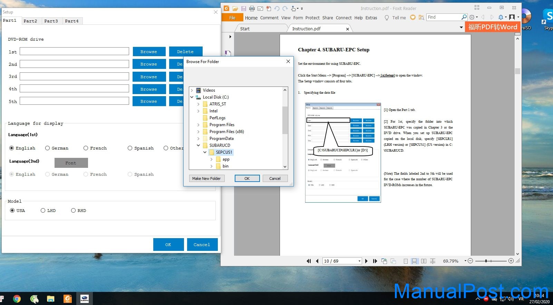Select Facing pages view mode icon
The width and height of the screenshot is (553, 305).
[424, 261]
